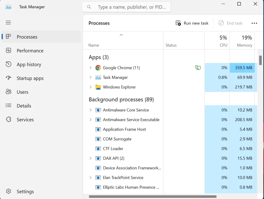Expand Antimalware Core Service
Image resolution: width=264 pixels, height=199 pixels.
[x=91, y=110]
